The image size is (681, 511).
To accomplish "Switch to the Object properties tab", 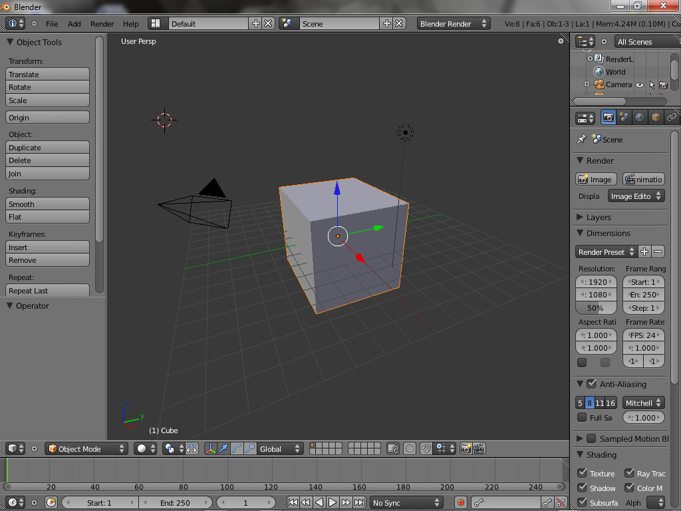I will pyautogui.click(x=656, y=118).
